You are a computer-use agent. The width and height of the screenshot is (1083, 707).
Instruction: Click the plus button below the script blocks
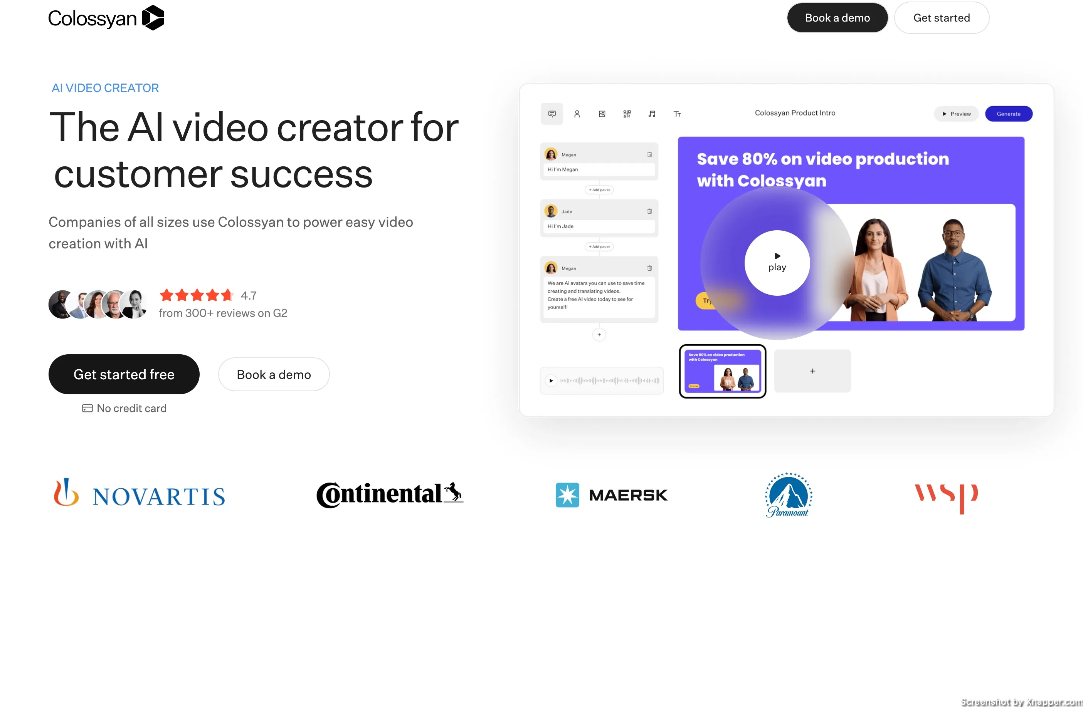click(x=599, y=335)
